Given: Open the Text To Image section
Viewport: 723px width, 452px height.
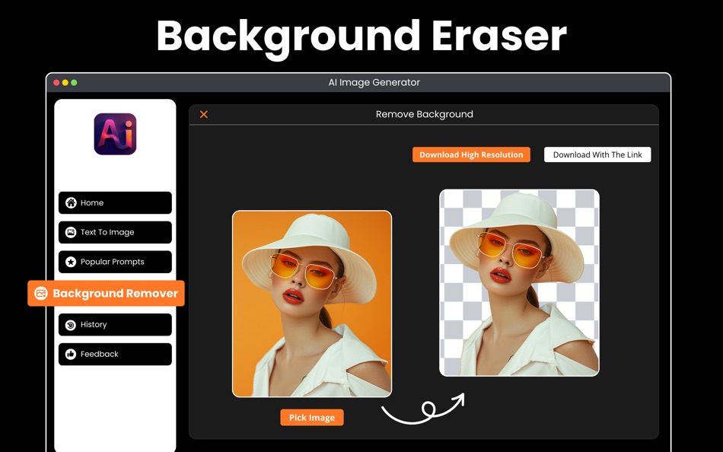Looking at the screenshot, I should pos(115,232).
